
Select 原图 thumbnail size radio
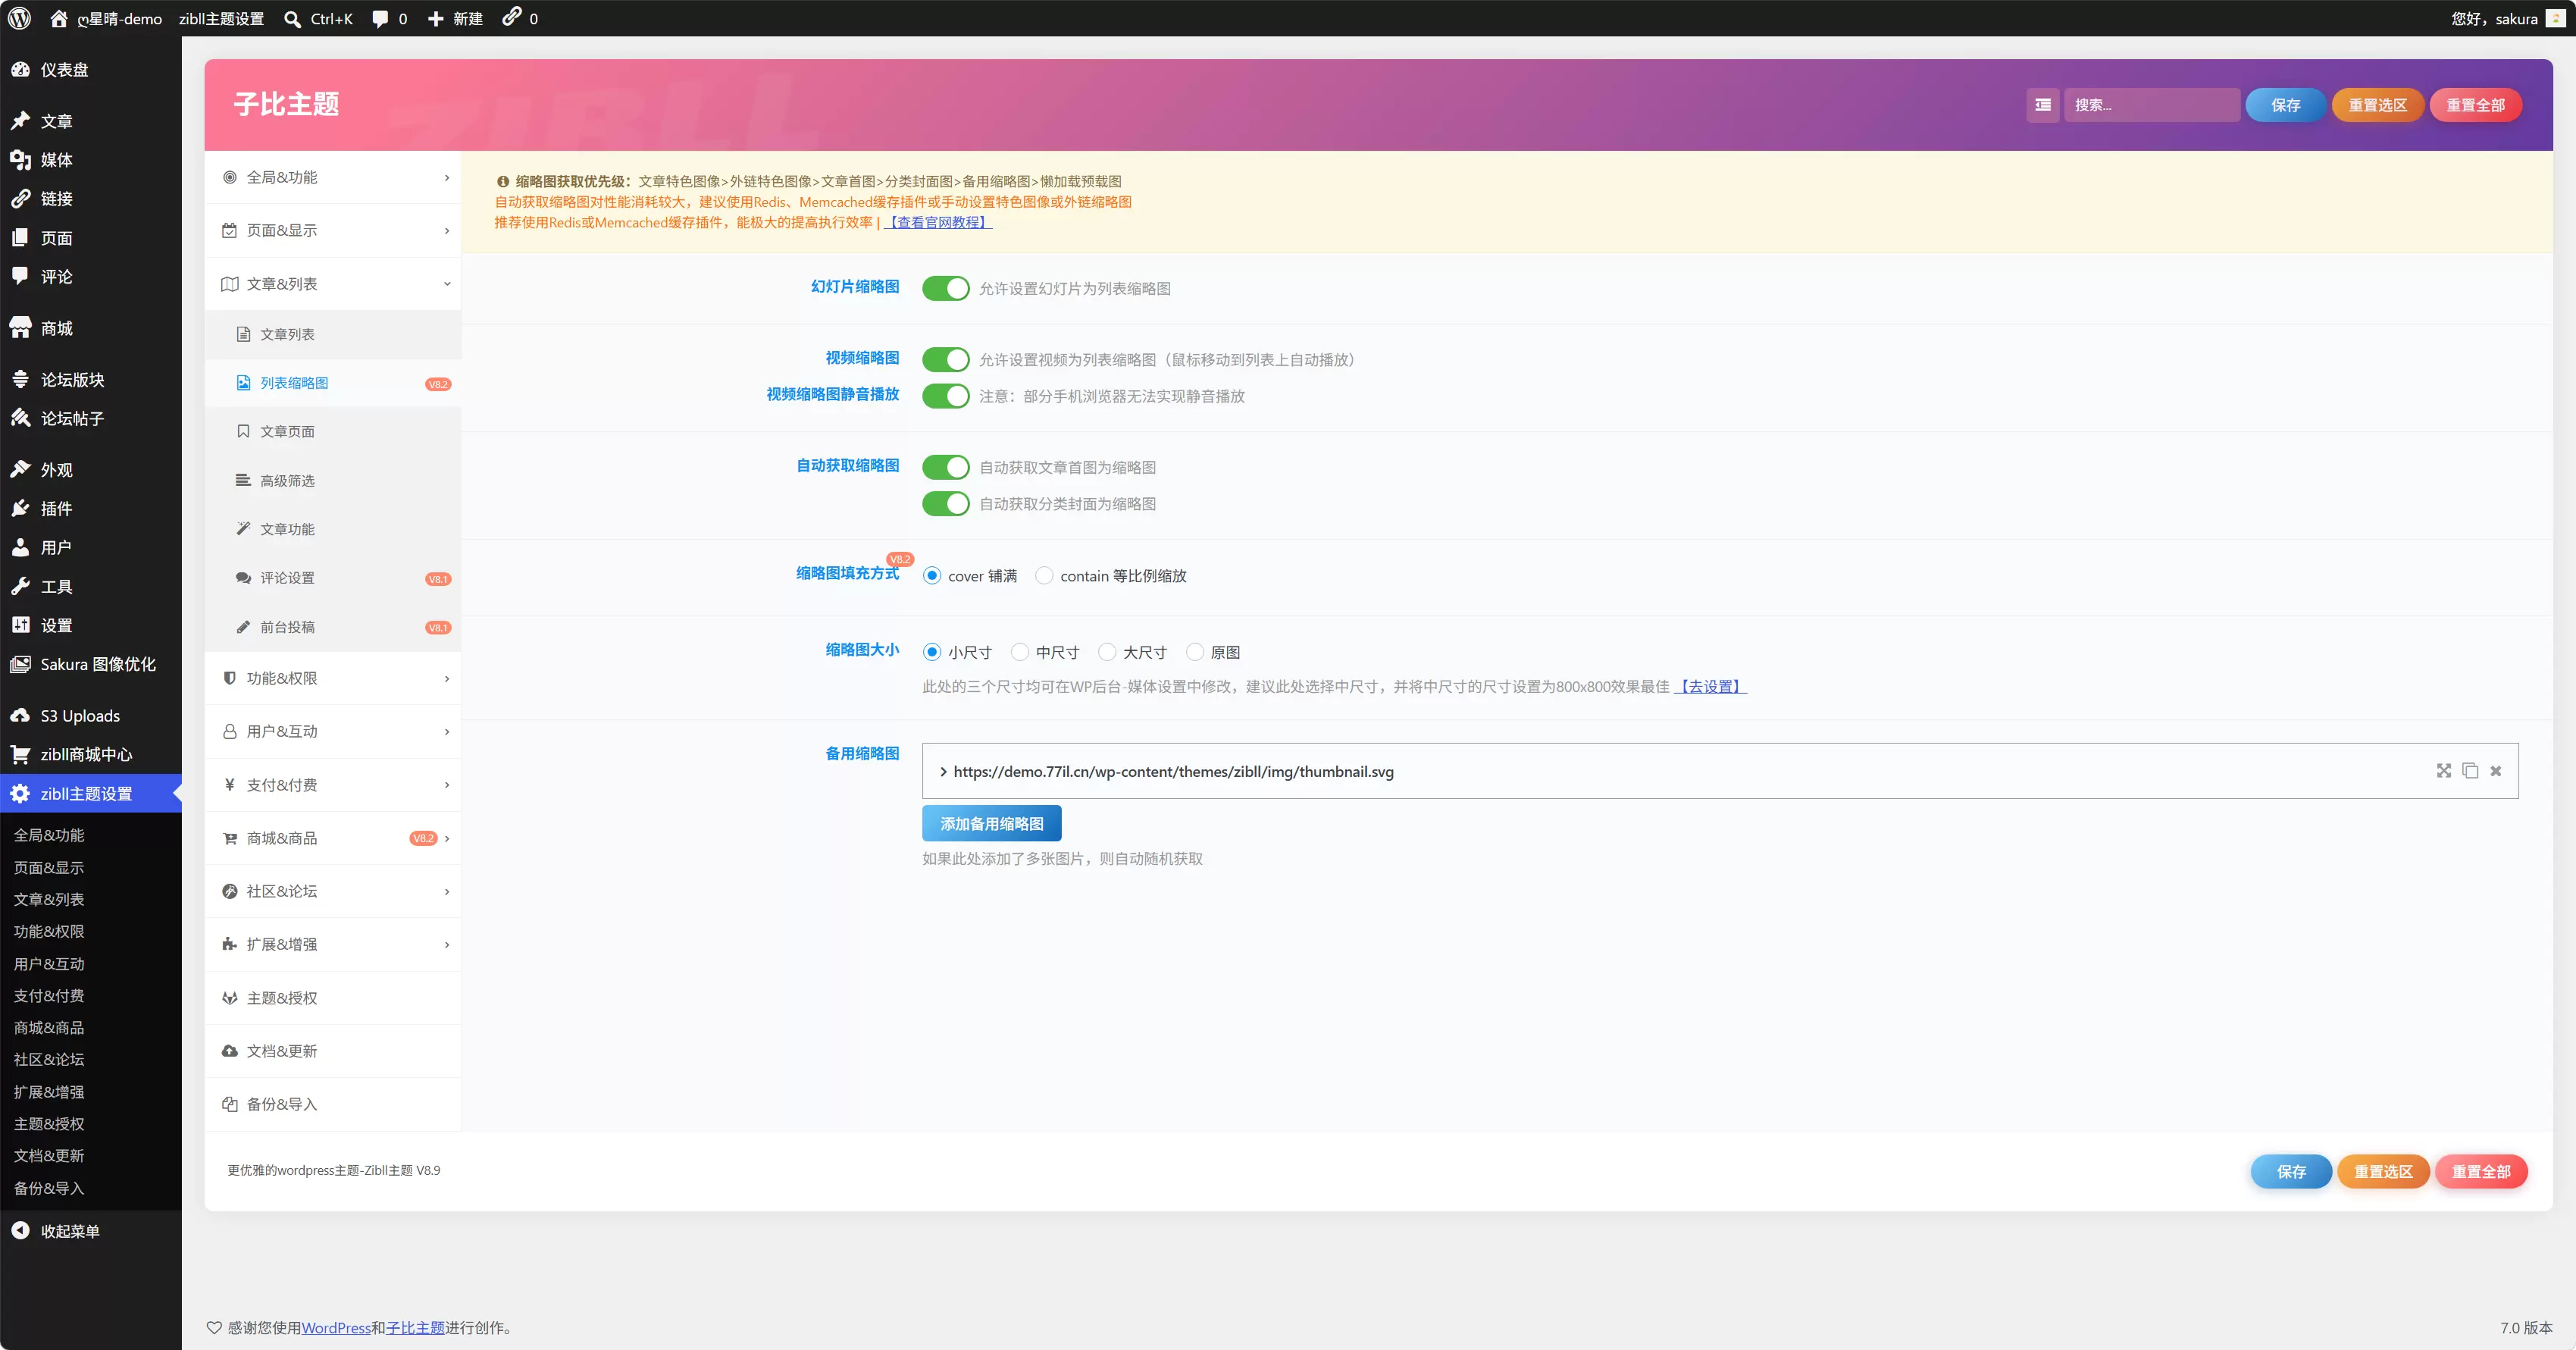[x=1195, y=652]
